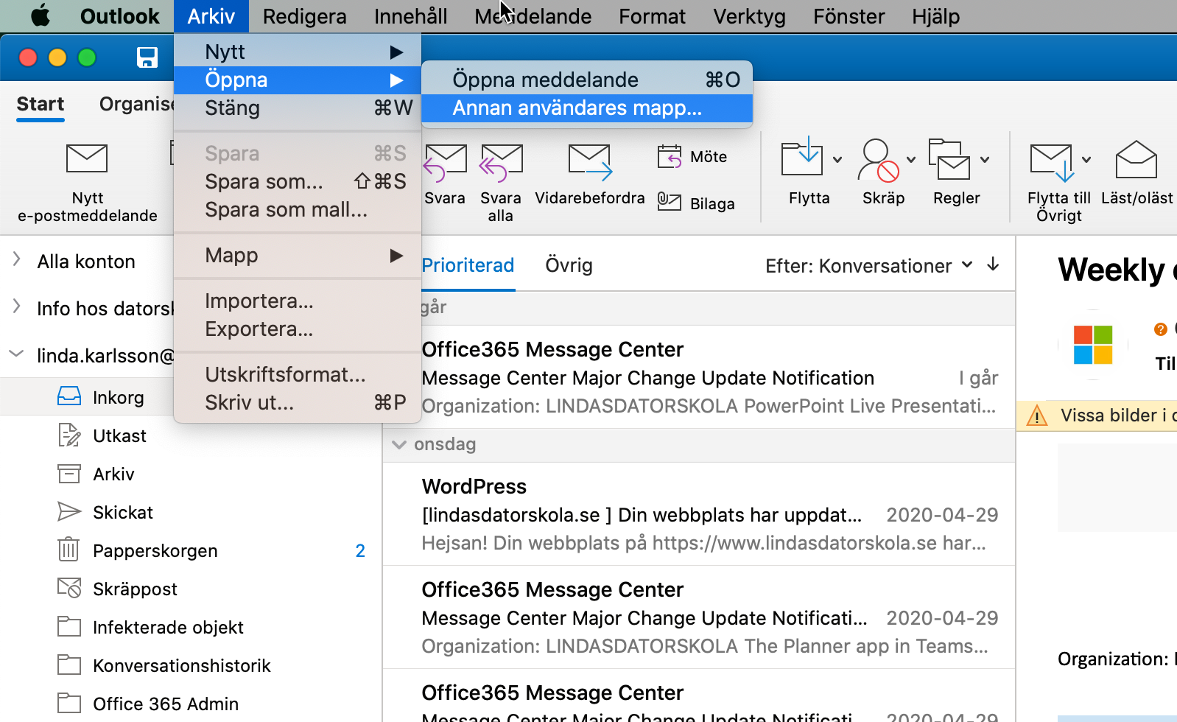Choose Öppna meddelande menu item
Viewport: 1177px width, 722px height.
(587, 80)
